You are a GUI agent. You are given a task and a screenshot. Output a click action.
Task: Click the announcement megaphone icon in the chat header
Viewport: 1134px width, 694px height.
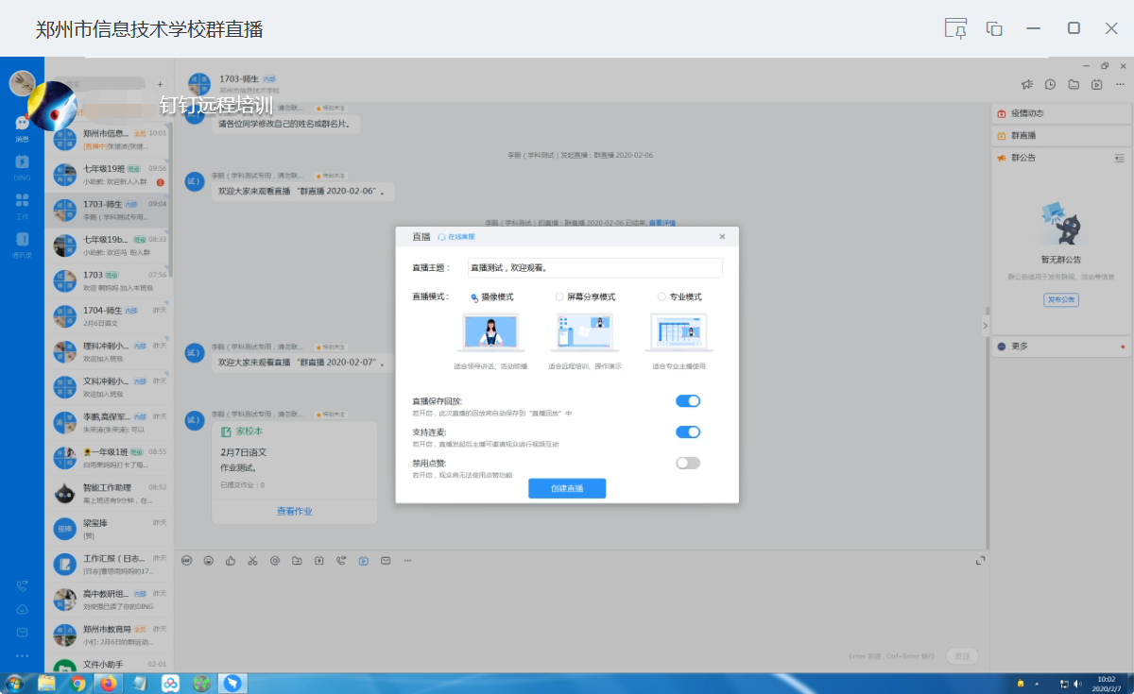pos(1027,85)
